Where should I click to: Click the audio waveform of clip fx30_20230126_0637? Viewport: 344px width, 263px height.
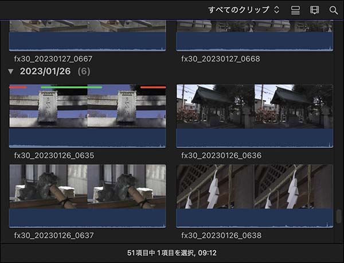[x=88, y=218]
